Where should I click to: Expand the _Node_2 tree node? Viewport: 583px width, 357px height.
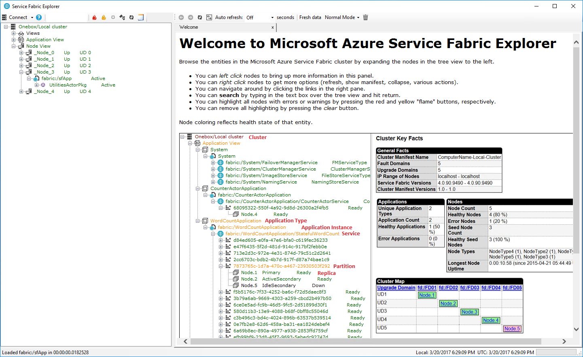click(21, 65)
